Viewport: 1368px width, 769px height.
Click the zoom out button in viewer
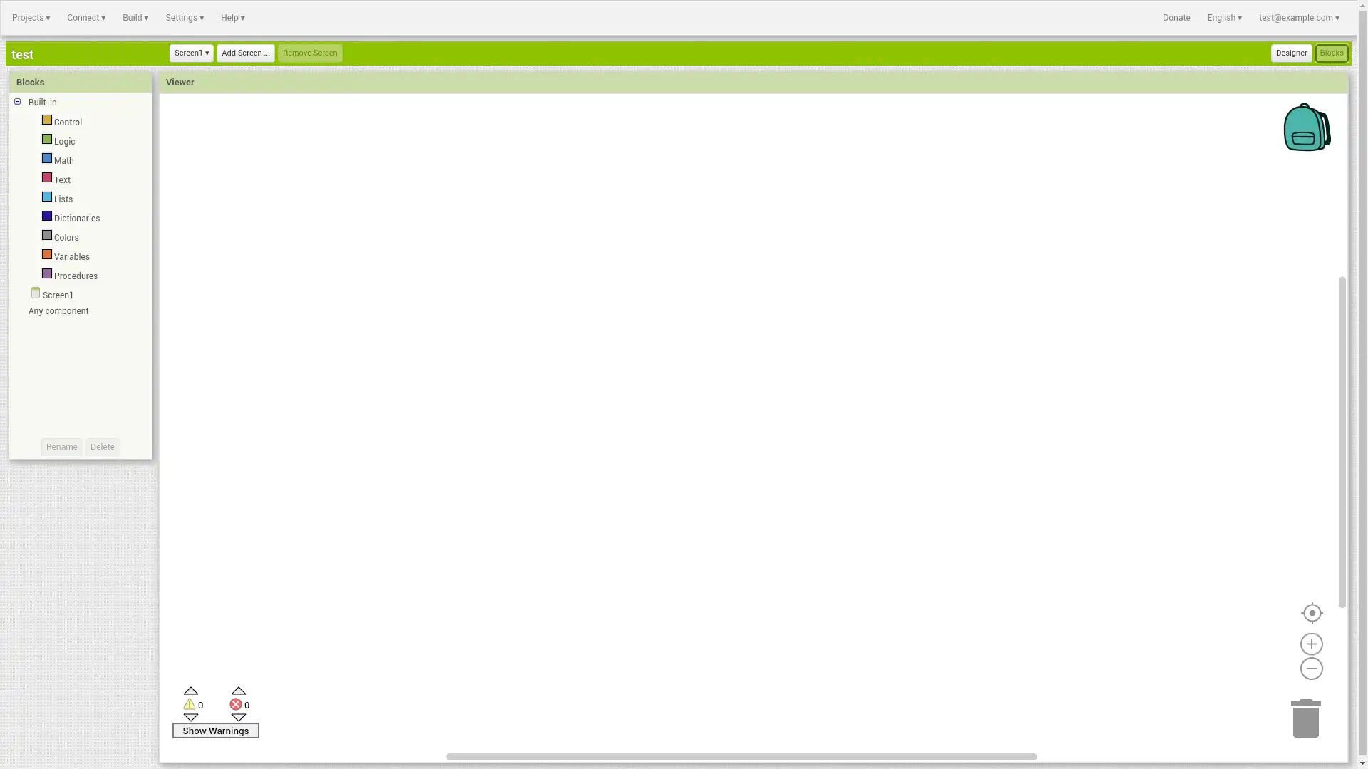[1312, 669]
